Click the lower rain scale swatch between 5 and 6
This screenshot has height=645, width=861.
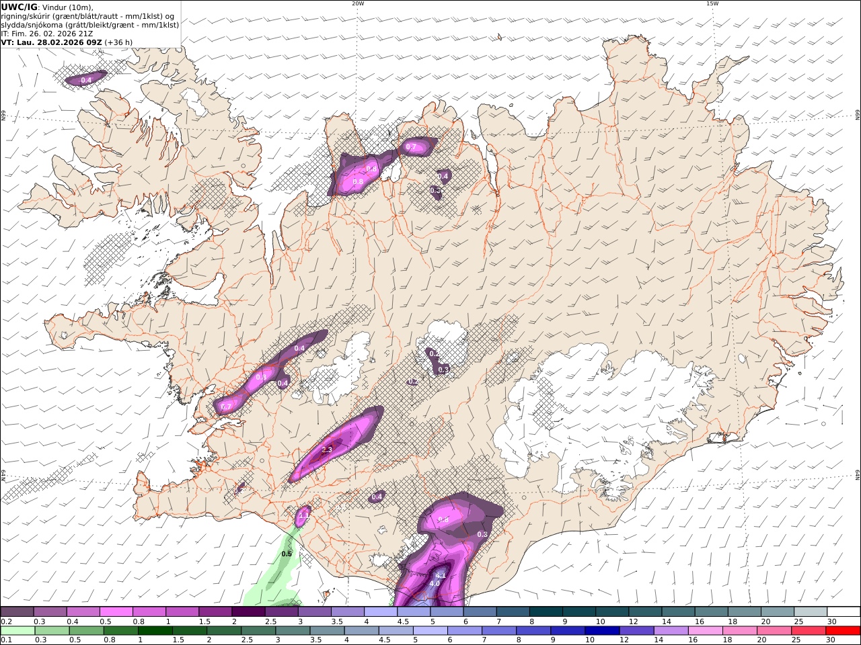click(x=430, y=631)
